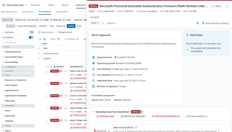Click the add assignee icon

[x=104, y=23]
